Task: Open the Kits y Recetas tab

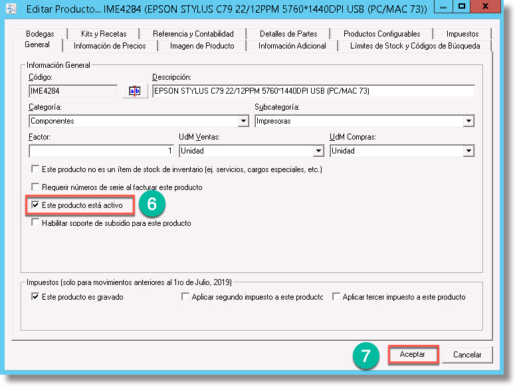Action: [104, 34]
